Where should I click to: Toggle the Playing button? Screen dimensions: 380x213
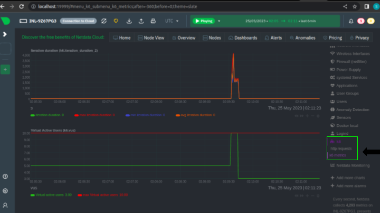(204, 21)
